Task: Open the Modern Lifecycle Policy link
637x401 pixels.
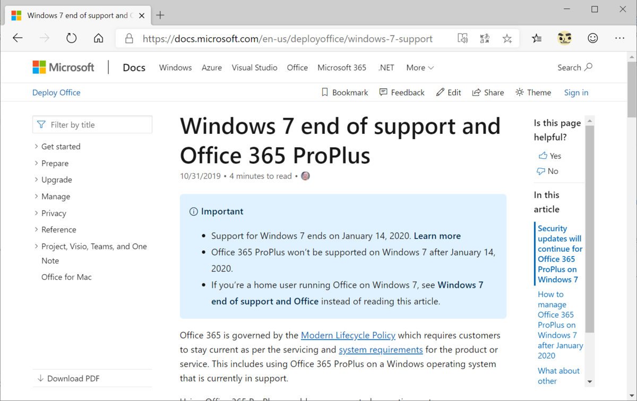Action: click(348, 335)
